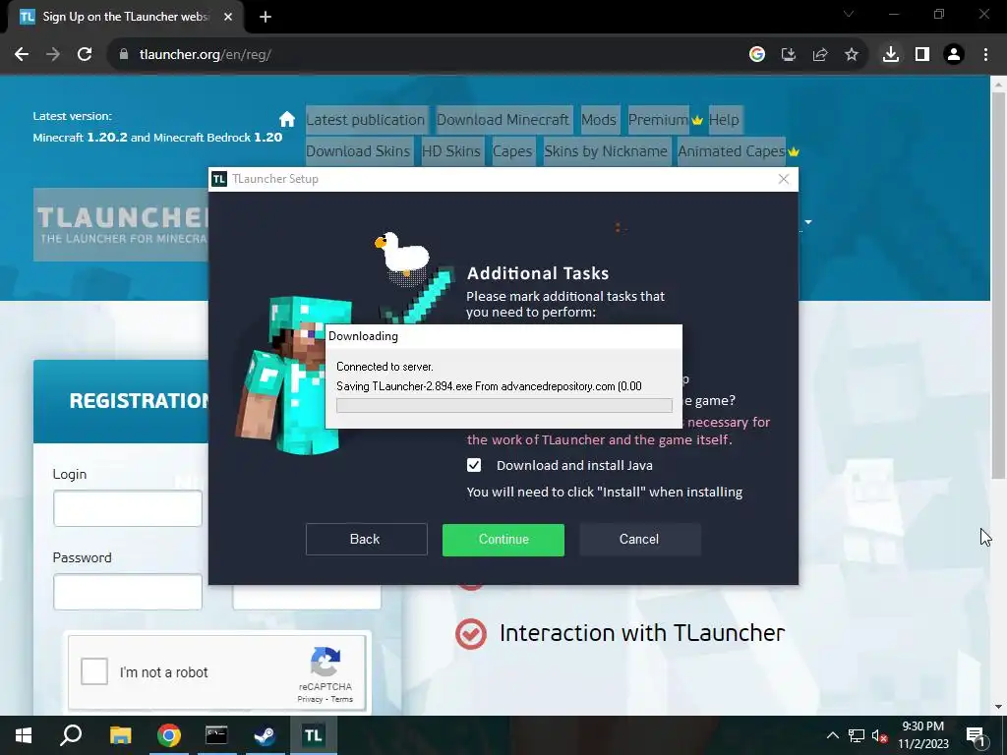This screenshot has height=755, width=1007.
Task: Click the Login input field
Action: tap(128, 508)
